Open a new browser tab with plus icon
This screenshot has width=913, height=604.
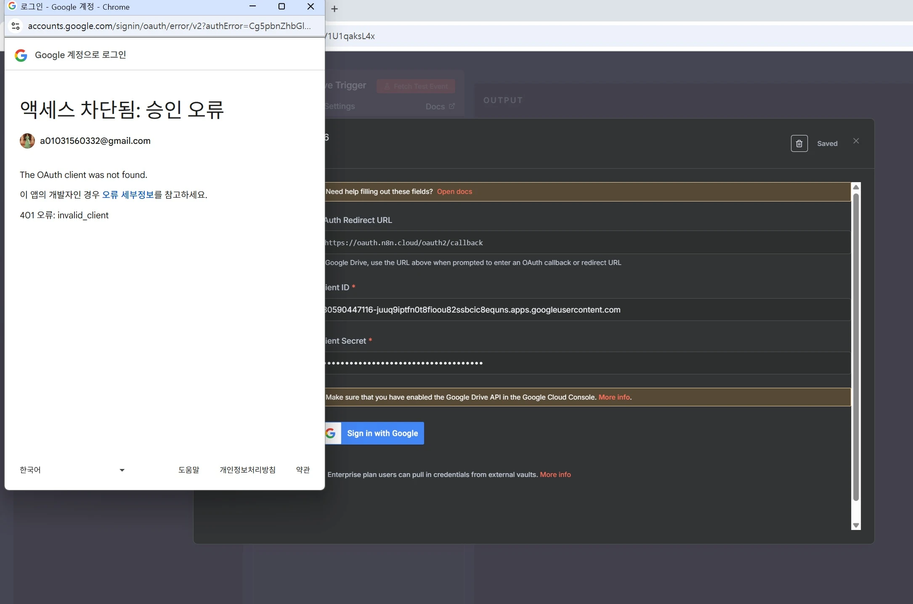(334, 9)
